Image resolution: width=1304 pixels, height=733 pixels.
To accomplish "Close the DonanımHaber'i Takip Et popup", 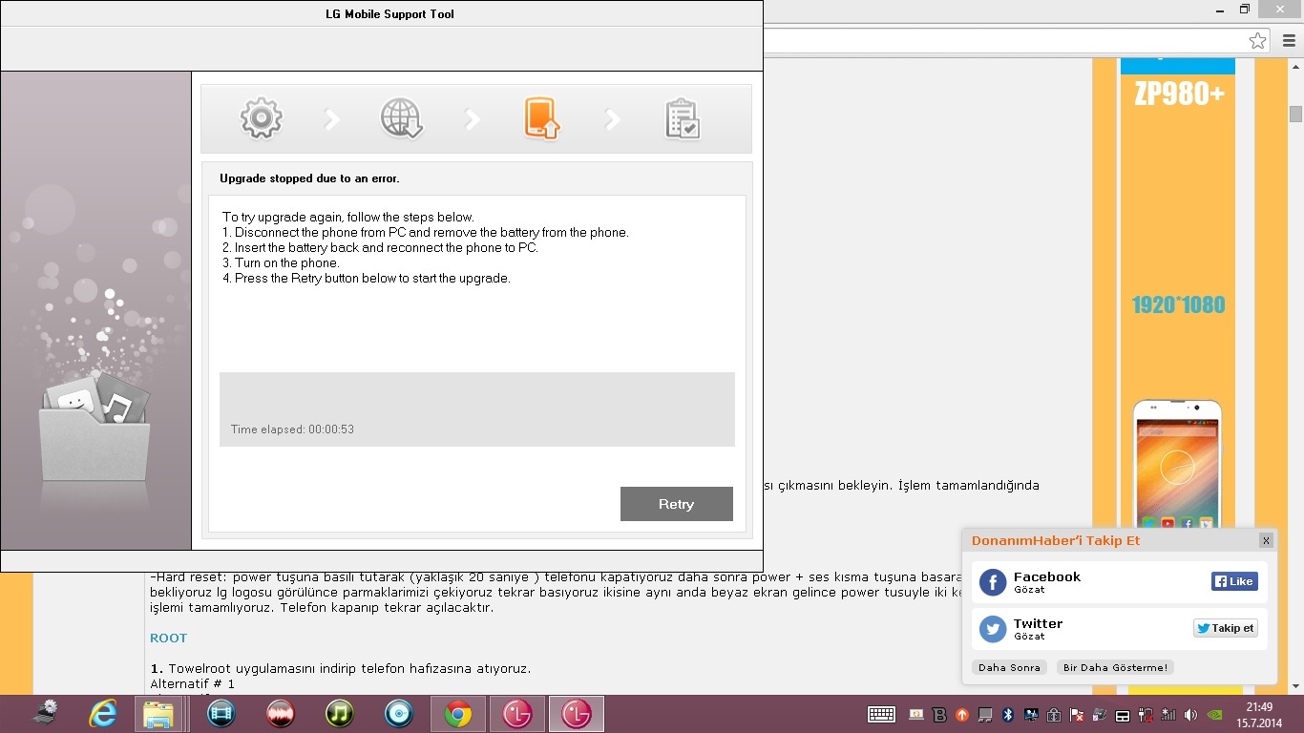I will pyautogui.click(x=1266, y=540).
